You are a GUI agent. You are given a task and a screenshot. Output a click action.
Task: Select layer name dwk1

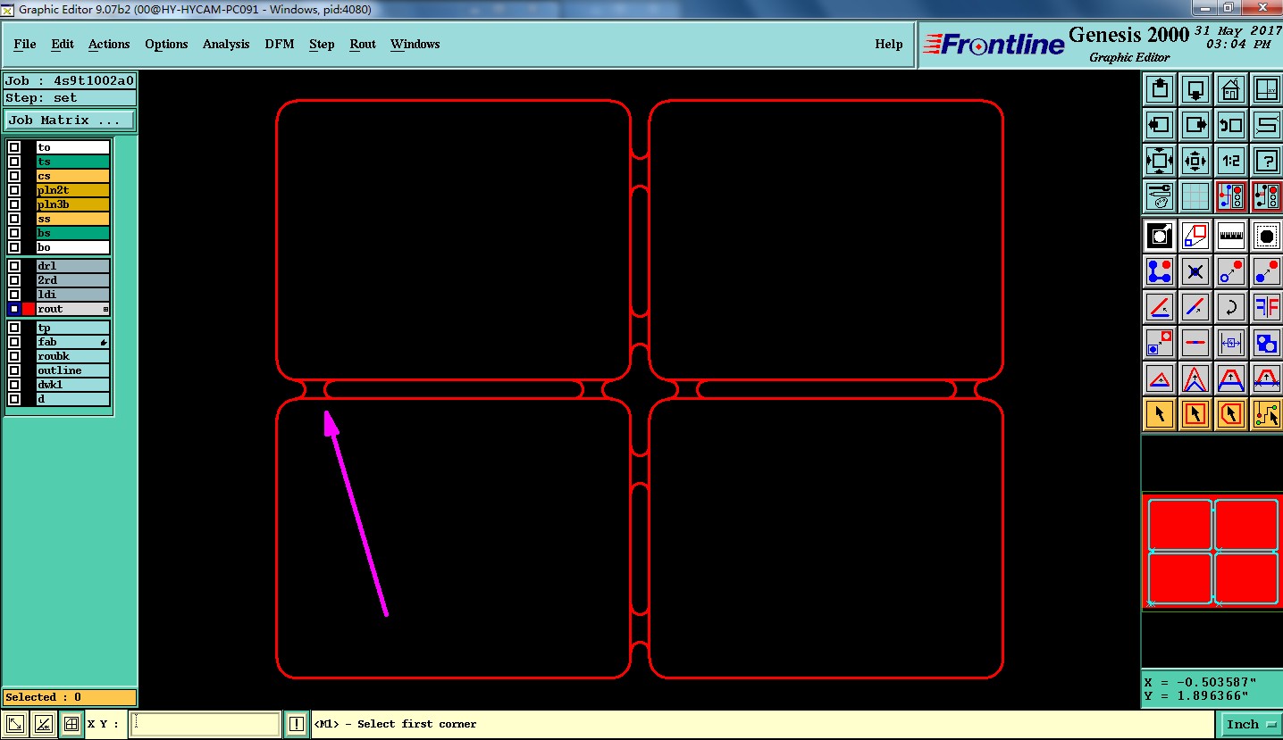73,385
